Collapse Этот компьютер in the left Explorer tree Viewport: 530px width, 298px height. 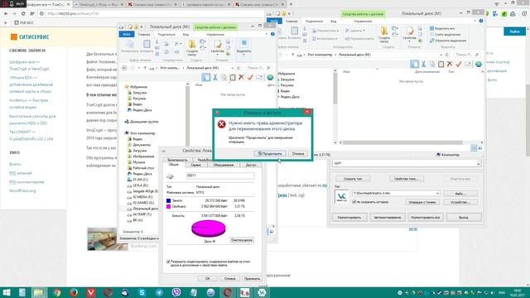126,133
